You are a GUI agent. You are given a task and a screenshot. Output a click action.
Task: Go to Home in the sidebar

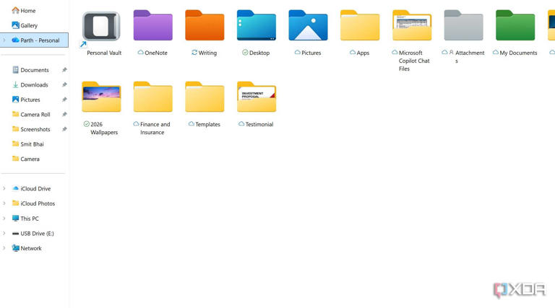pyautogui.click(x=24, y=11)
